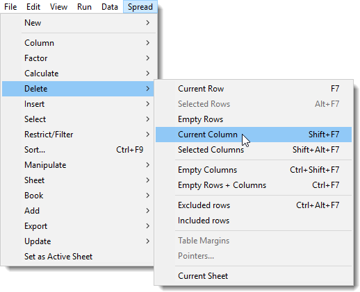
Task: Delete Included rows
Action: tap(254, 221)
